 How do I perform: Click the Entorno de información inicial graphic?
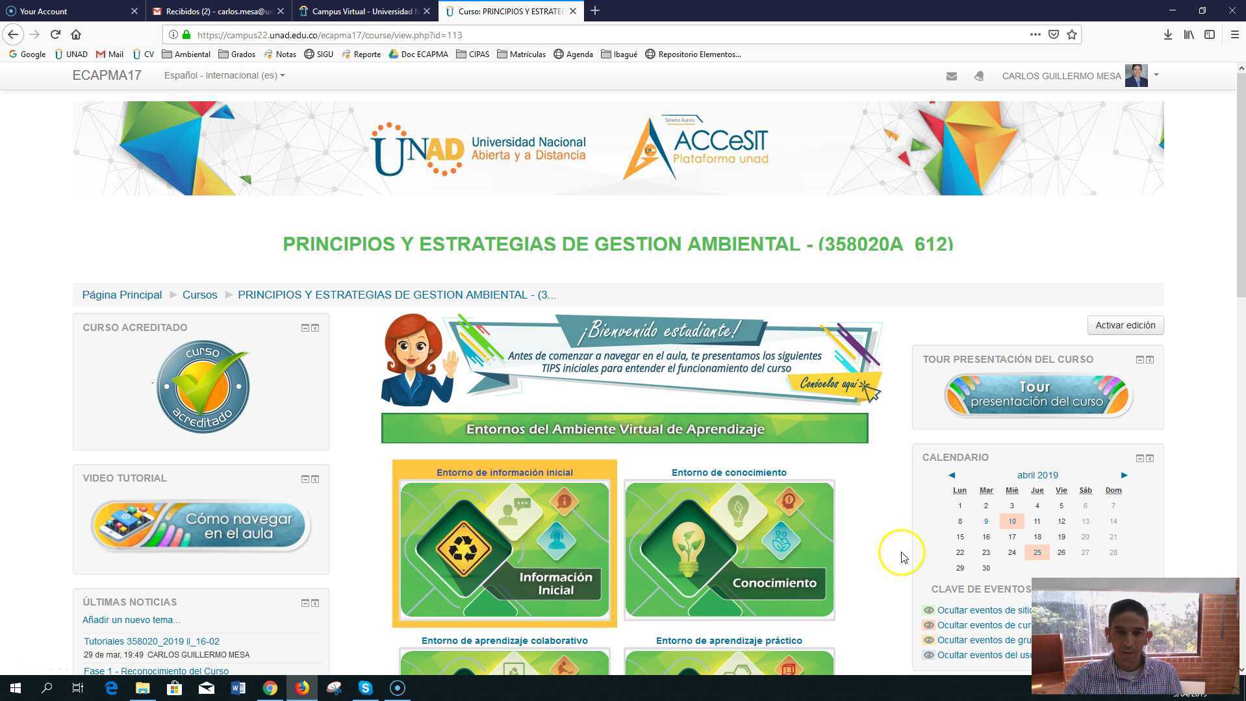pyautogui.click(x=504, y=548)
